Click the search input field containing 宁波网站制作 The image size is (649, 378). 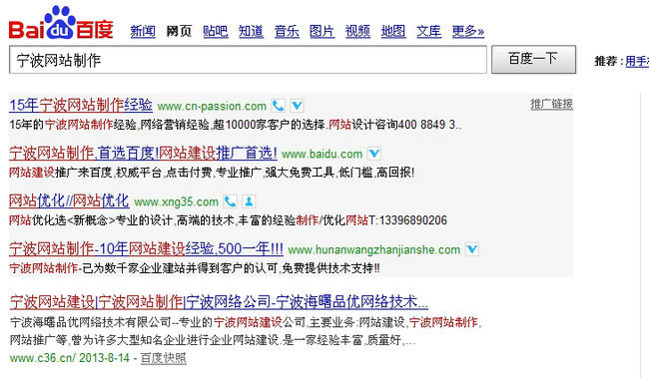click(248, 60)
